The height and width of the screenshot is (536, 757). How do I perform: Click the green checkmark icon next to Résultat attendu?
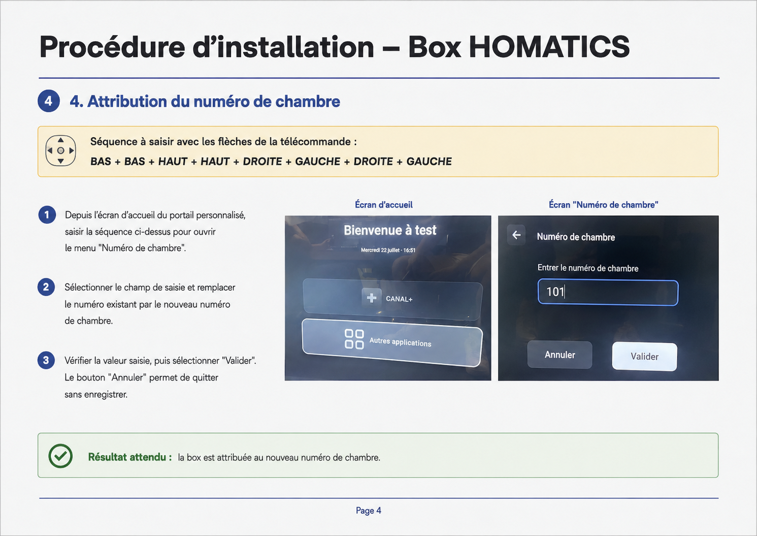(x=60, y=456)
